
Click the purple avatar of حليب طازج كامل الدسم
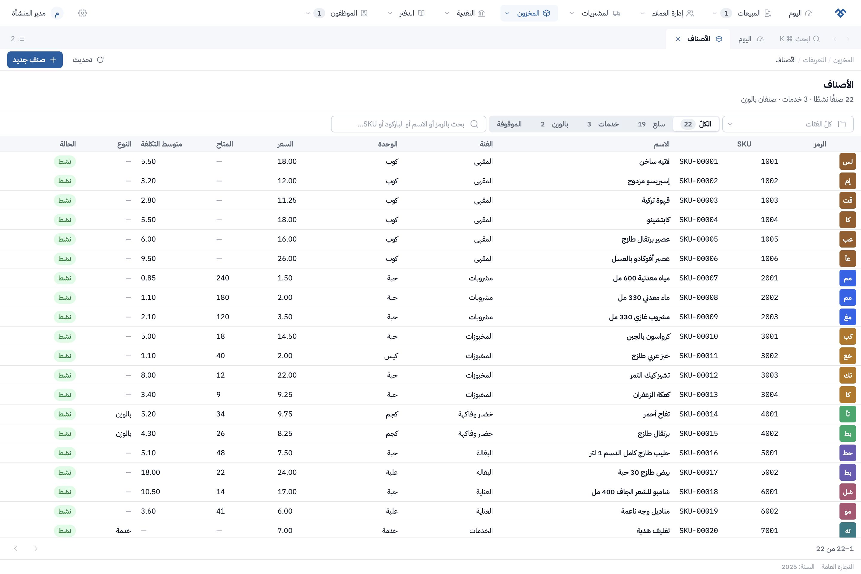tap(848, 453)
